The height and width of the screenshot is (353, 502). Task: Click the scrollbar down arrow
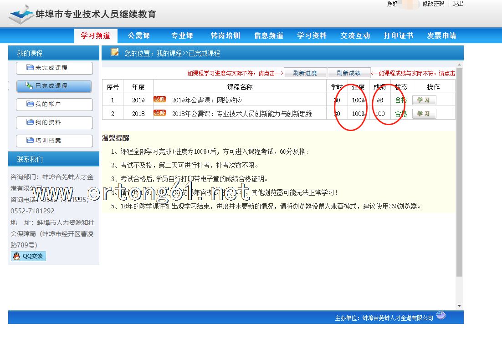tap(459, 306)
